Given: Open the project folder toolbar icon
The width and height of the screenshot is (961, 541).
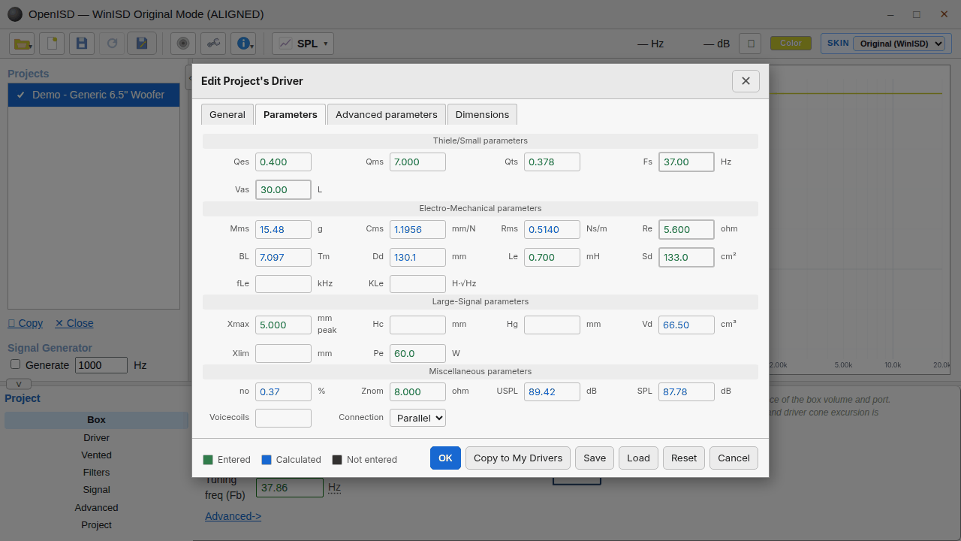Looking at the screenshot, I should coord(22,44).
